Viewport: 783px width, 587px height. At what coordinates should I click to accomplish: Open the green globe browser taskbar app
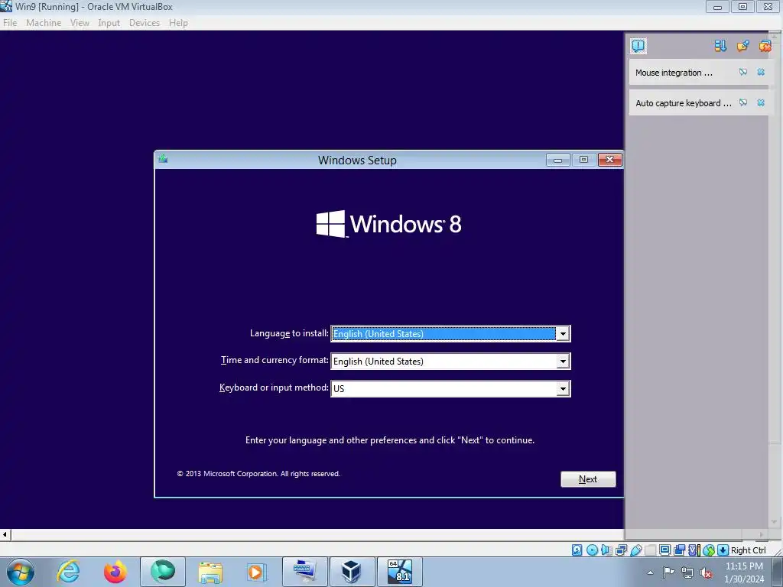pos(163,572)
